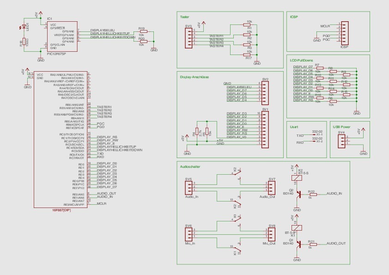This screenshot has width=389, height=275.
Task: Select the K1 relay coil symbol
Action: point(297,227)
